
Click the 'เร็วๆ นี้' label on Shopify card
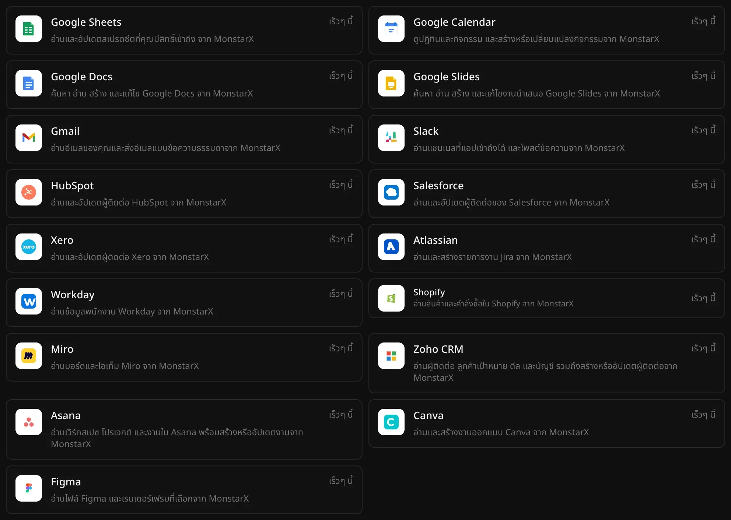704,298
